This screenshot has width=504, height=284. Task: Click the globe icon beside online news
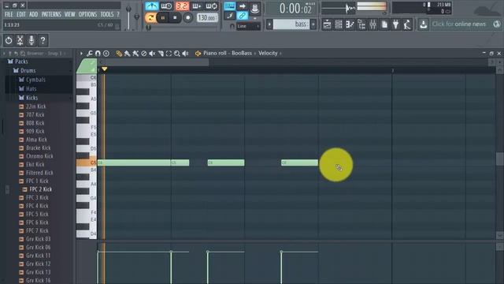(x=497, y=24)
